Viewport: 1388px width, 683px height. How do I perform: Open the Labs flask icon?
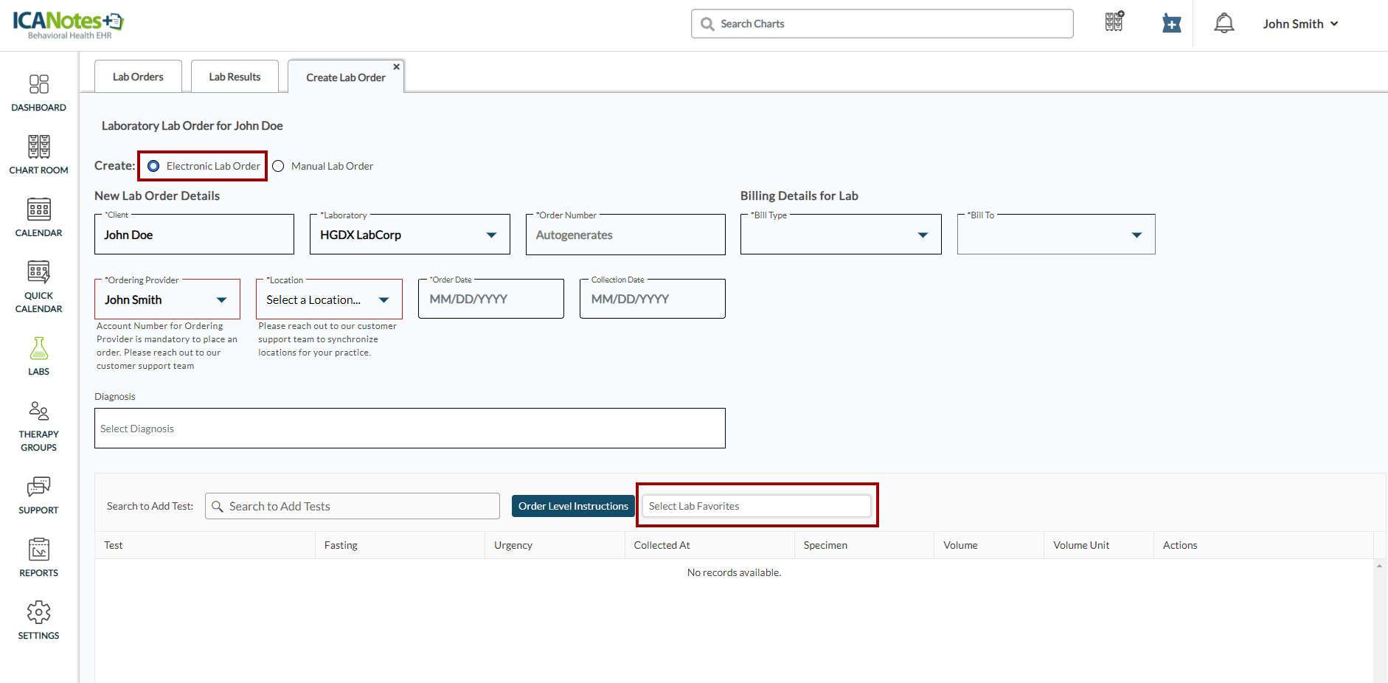[38, 356]
